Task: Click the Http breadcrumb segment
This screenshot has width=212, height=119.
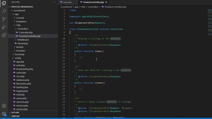Action: pos(83,7)
